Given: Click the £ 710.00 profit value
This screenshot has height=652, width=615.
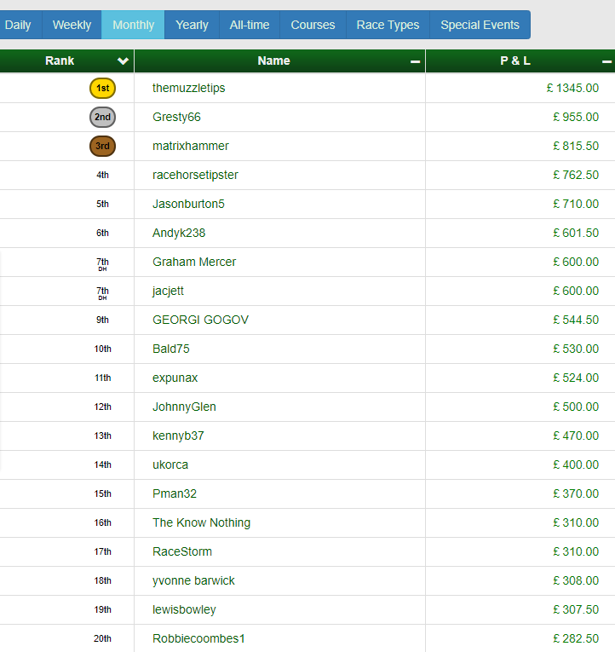Looking at the screenshot, I should point(576,205).
